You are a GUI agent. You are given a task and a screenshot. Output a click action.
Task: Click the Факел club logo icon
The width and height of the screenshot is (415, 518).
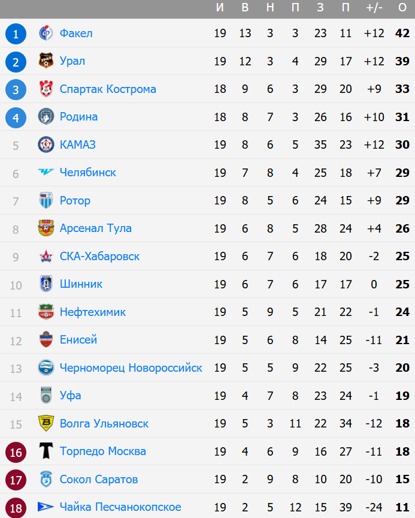click(x=46, y=34)
